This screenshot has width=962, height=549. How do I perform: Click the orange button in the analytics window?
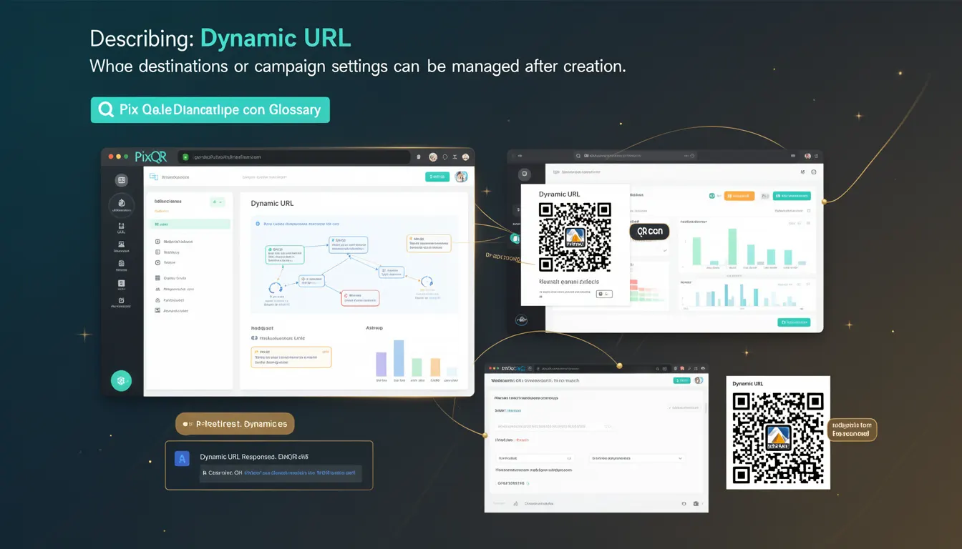click(739, 195)
